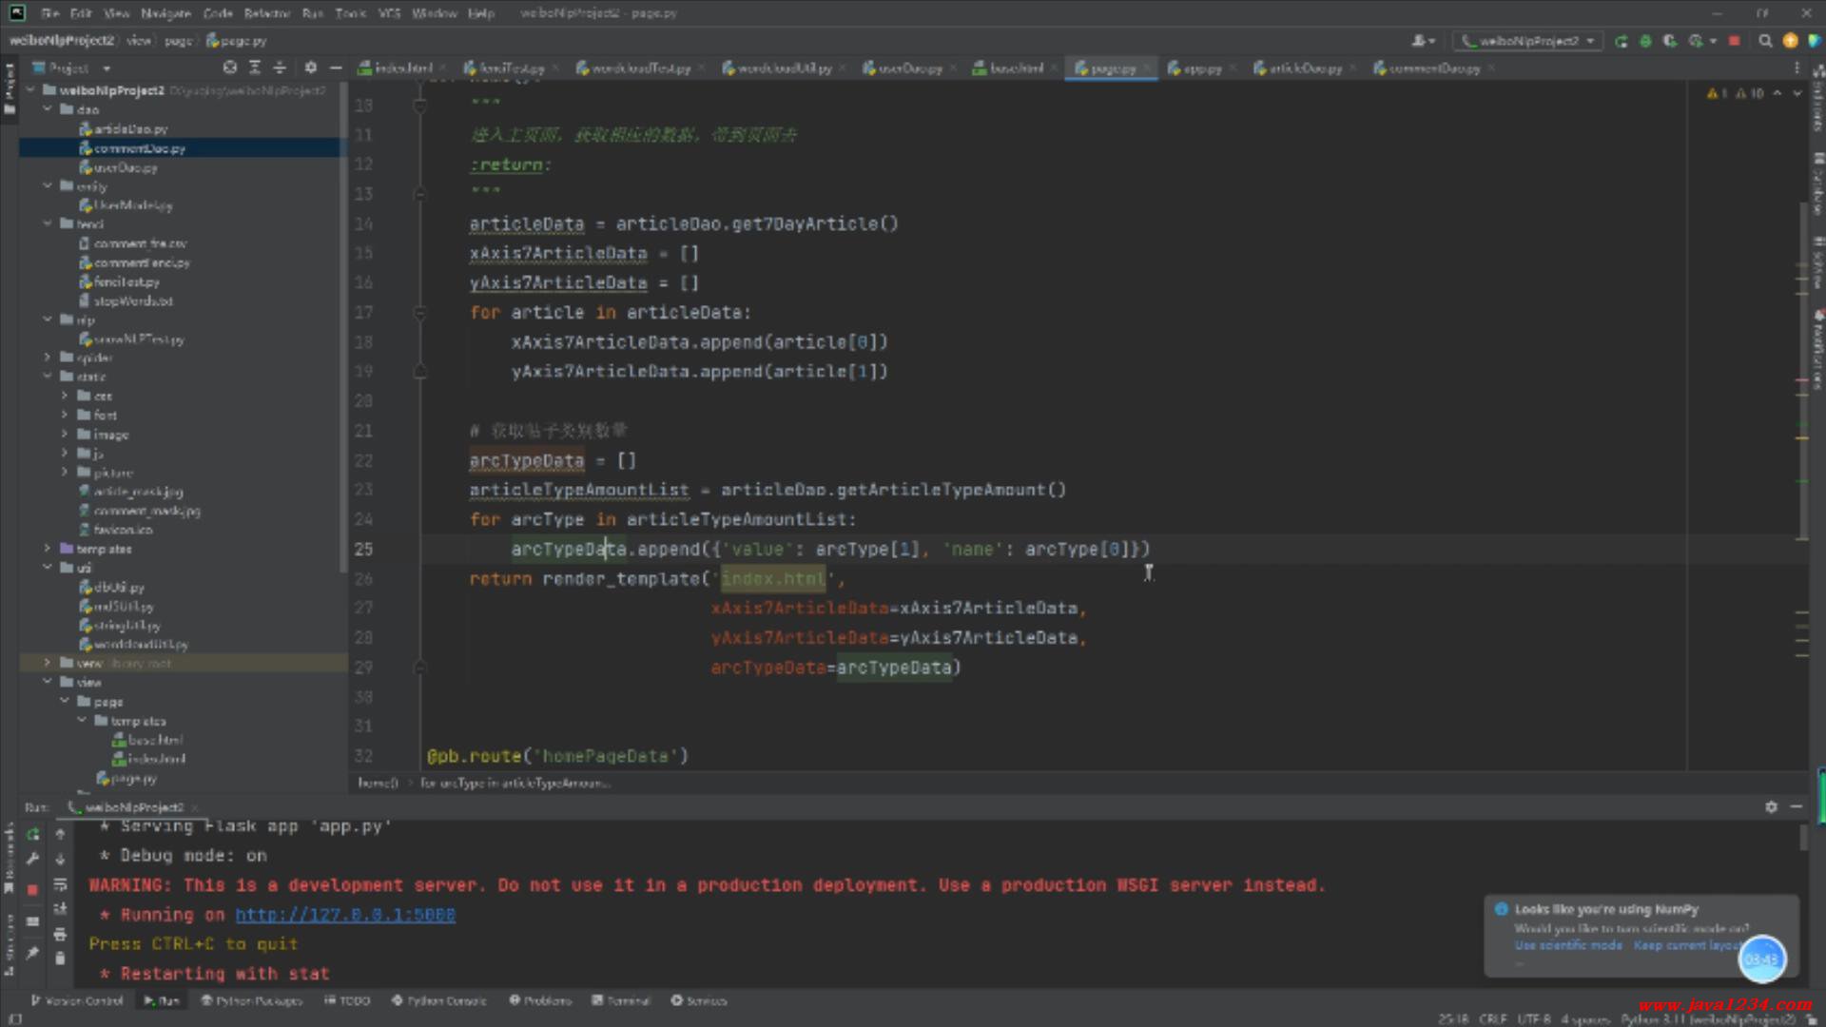Open the http://127.0.0.1:5000 link

point(345,915)
